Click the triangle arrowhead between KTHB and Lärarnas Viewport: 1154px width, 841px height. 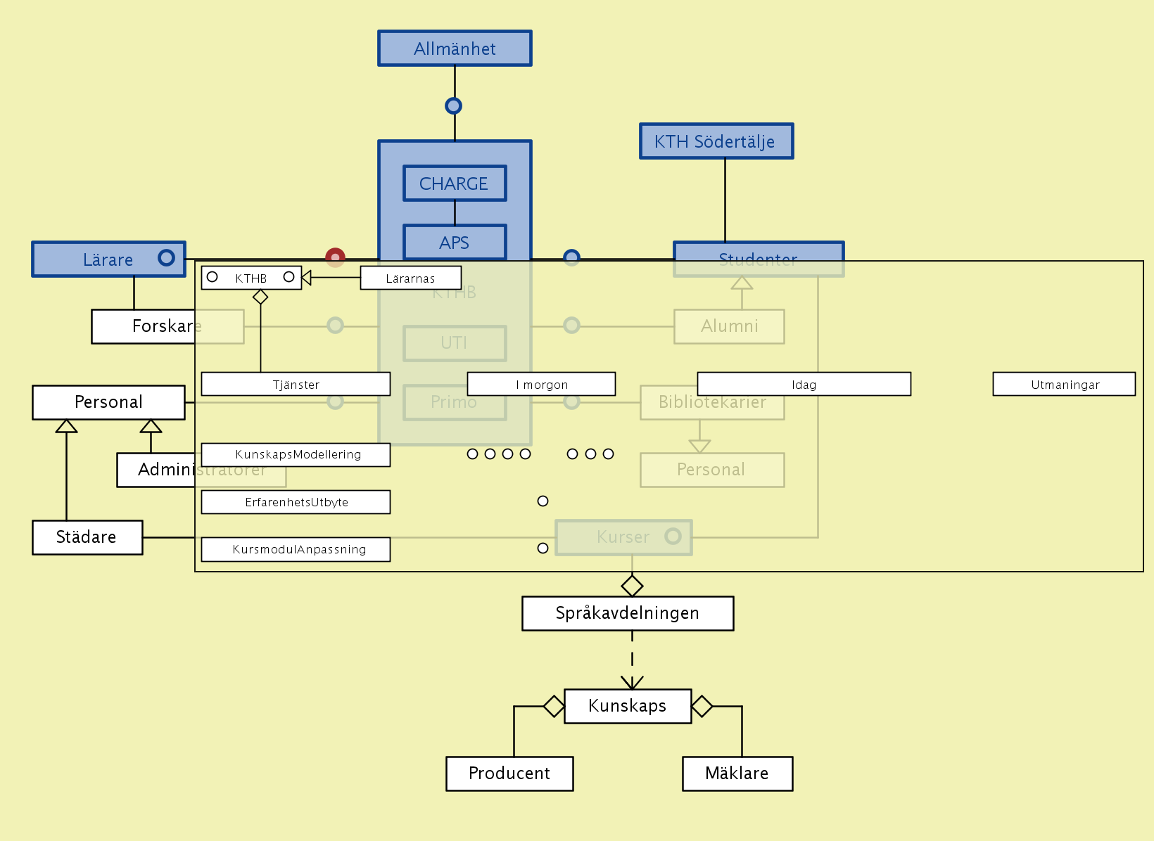pyautogui.click(x=307, y=278)
